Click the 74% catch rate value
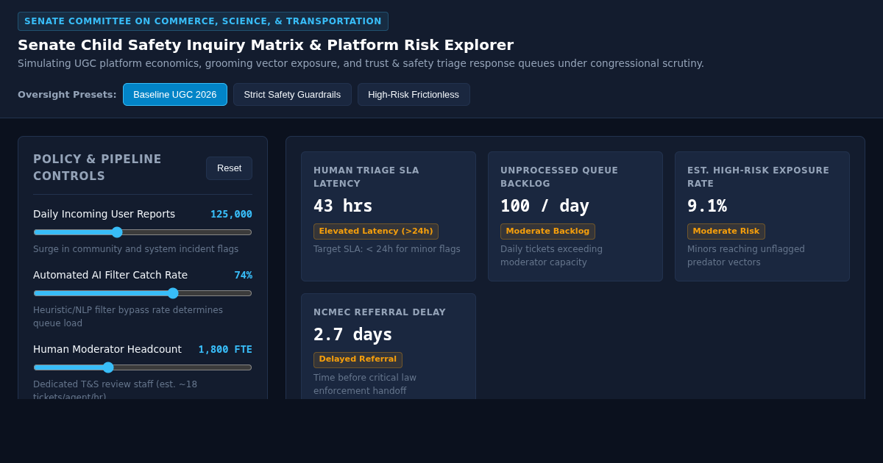This screenshot has height=463, width=883. click(243, 275)
